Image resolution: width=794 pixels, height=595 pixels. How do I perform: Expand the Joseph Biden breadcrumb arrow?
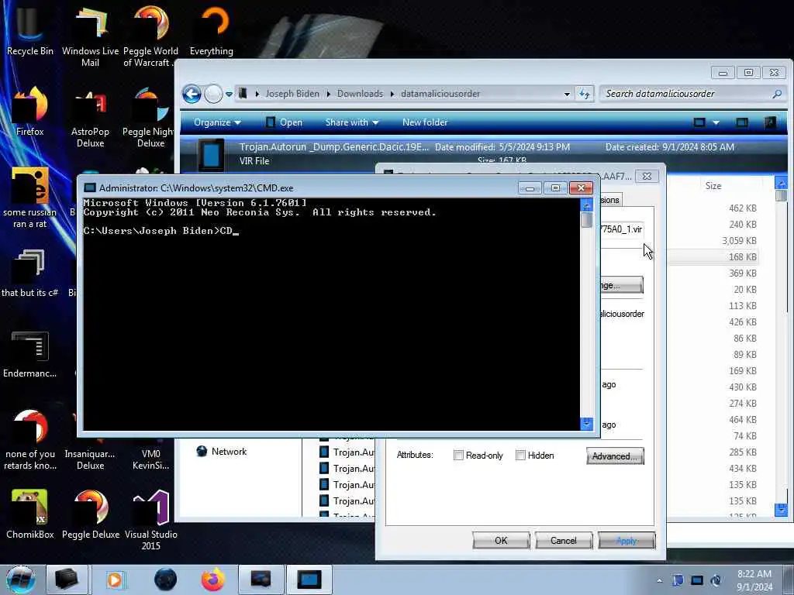tap(328, 94)
